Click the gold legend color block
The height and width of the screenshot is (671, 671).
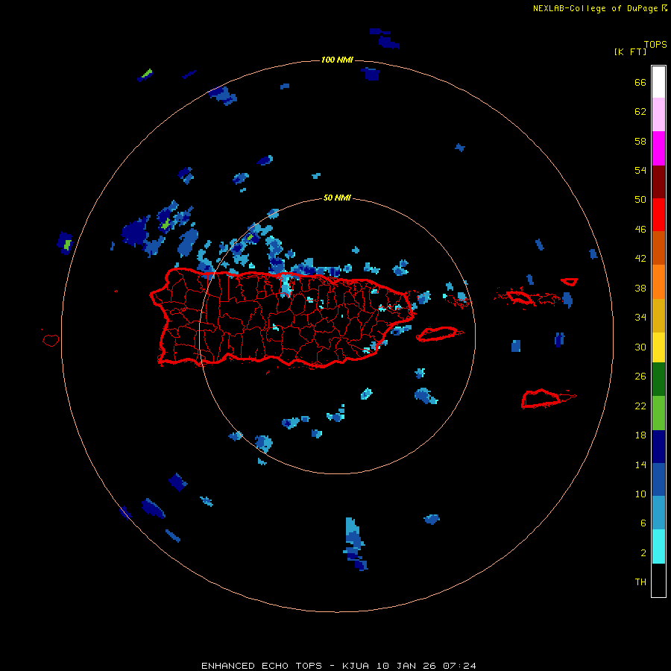pos(658,315)
